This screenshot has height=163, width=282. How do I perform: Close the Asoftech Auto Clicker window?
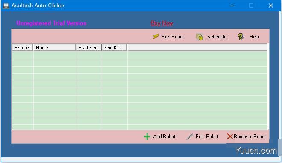tap(271, 6)
